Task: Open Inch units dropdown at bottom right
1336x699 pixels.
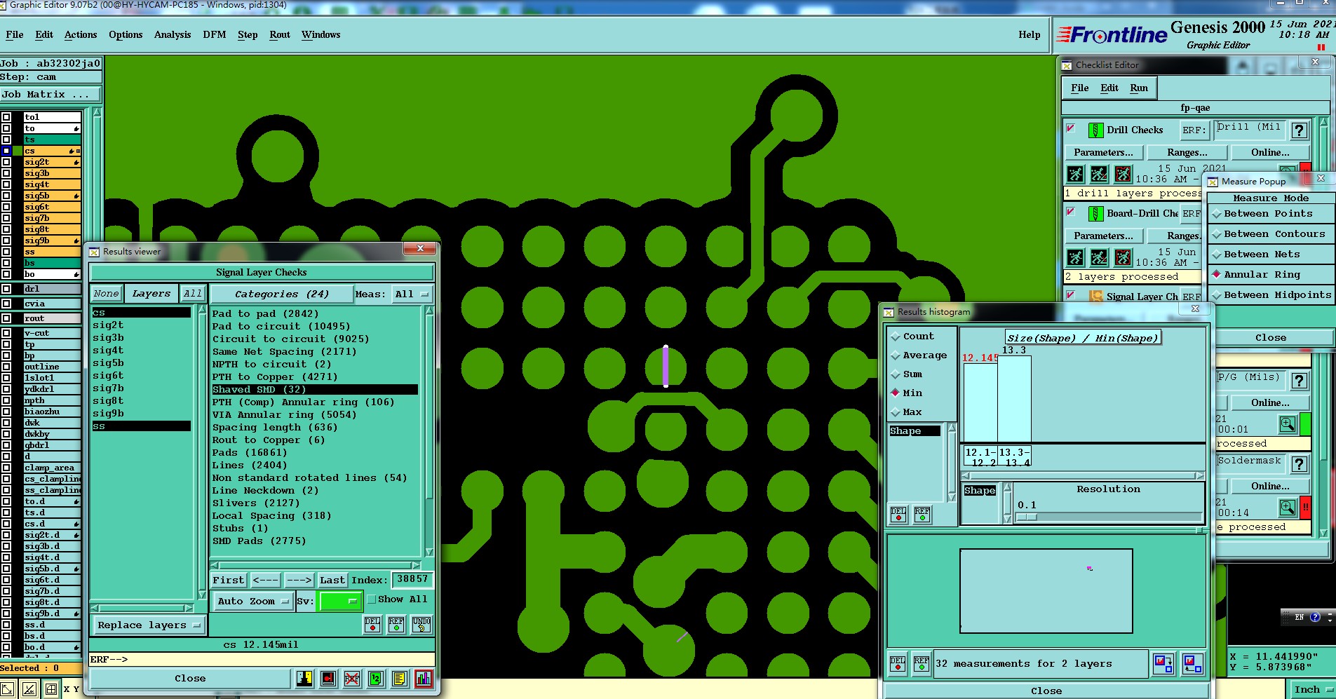Action: [x=1312, y=690]
